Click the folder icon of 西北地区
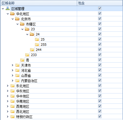Viewport: 123px width, 120px height. pos(12,112)
